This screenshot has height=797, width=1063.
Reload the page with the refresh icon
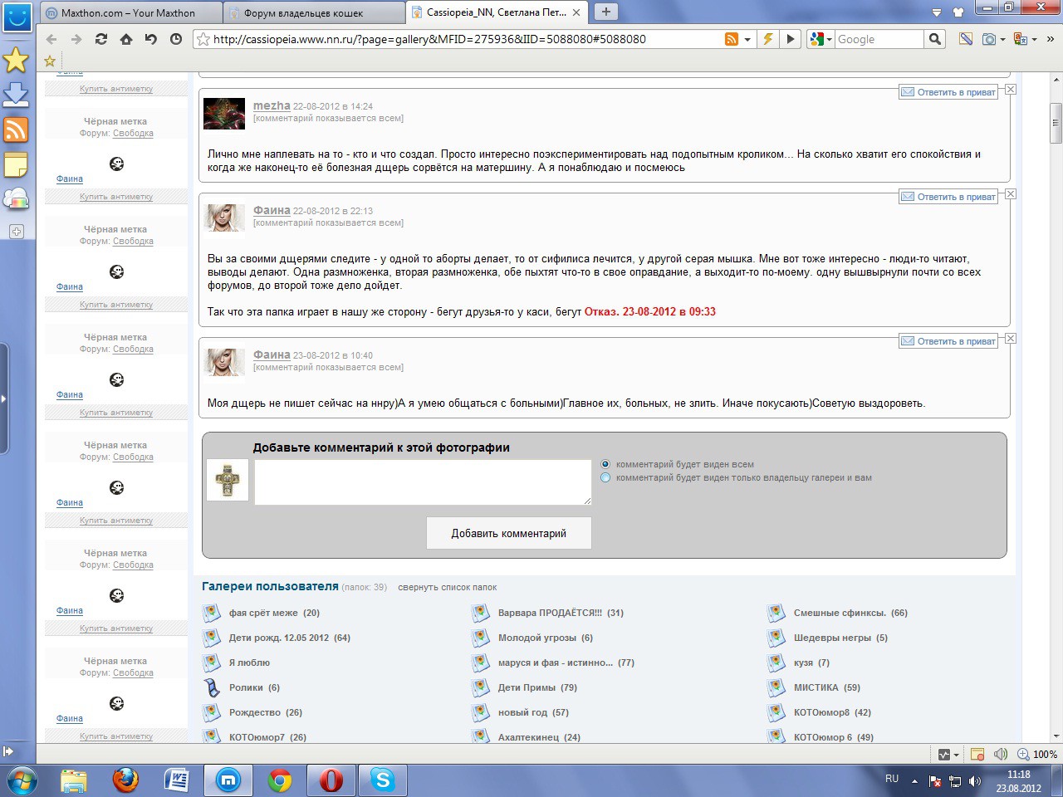click(x=101, y=39)
